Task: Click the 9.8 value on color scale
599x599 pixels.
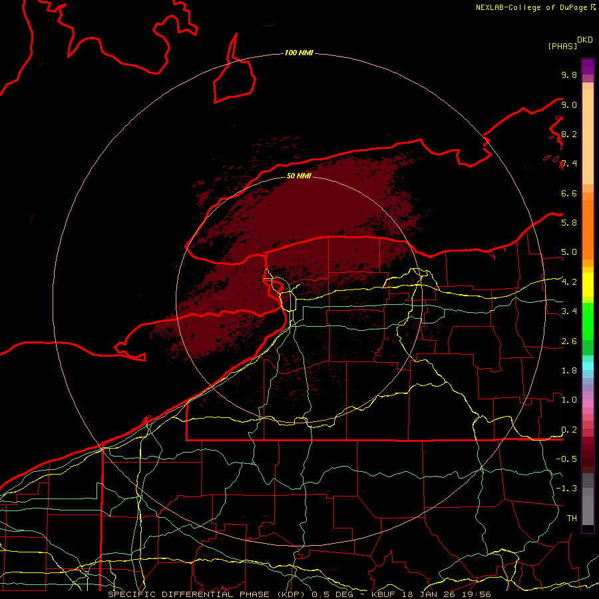Action: (x=569, y=75)
